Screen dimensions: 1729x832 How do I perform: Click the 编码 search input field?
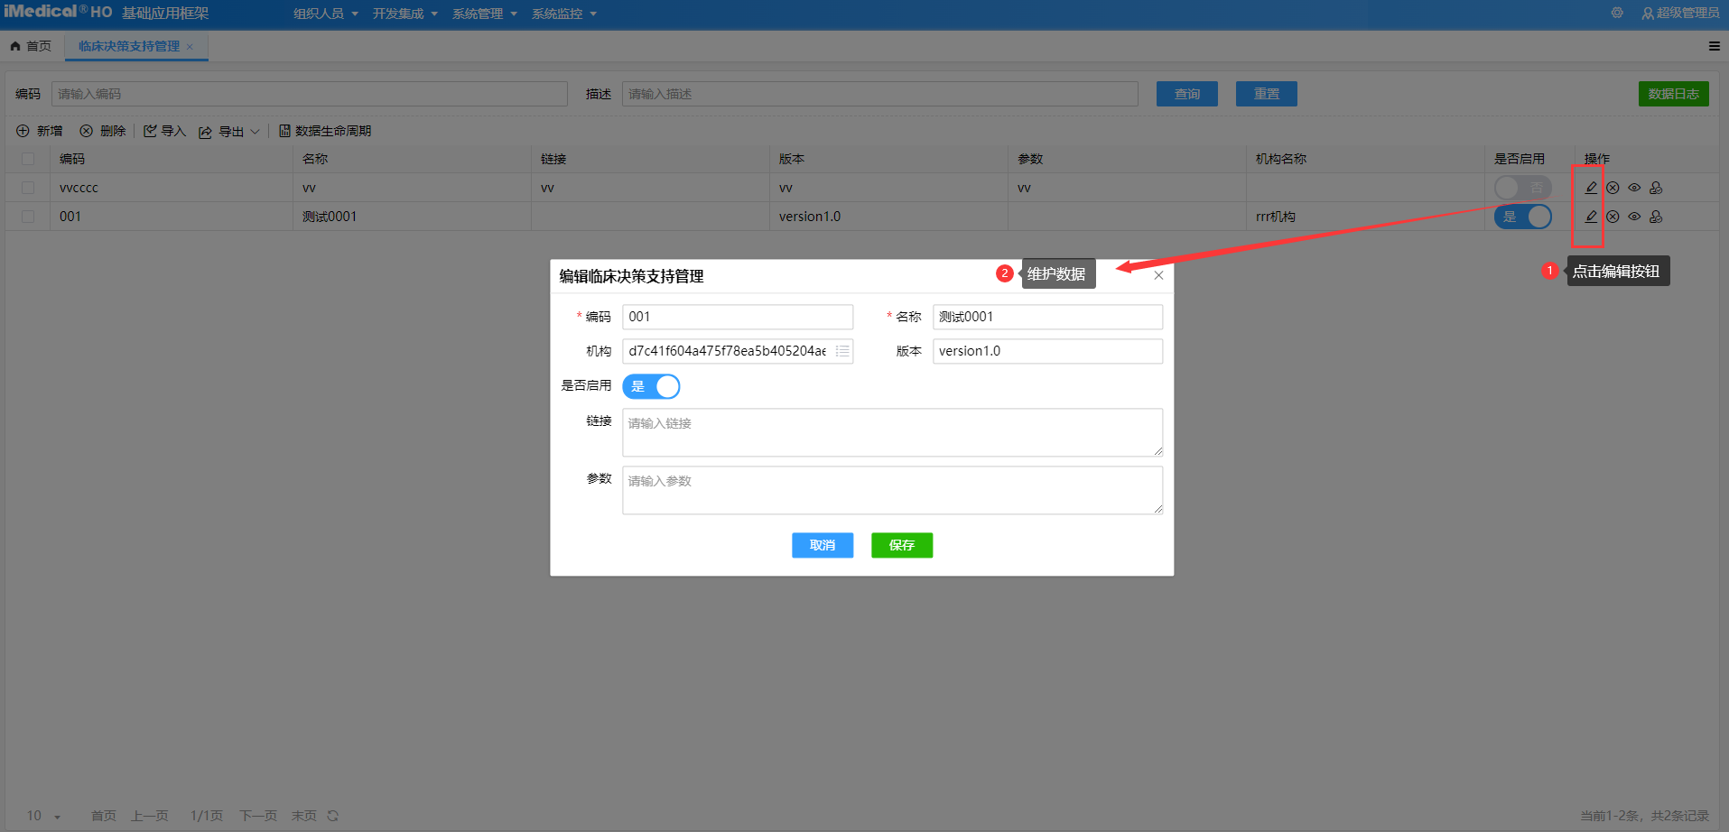click(309, 94)
